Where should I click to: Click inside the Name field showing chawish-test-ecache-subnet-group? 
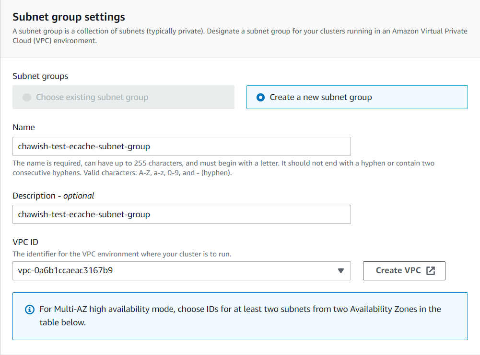point(181,146)
